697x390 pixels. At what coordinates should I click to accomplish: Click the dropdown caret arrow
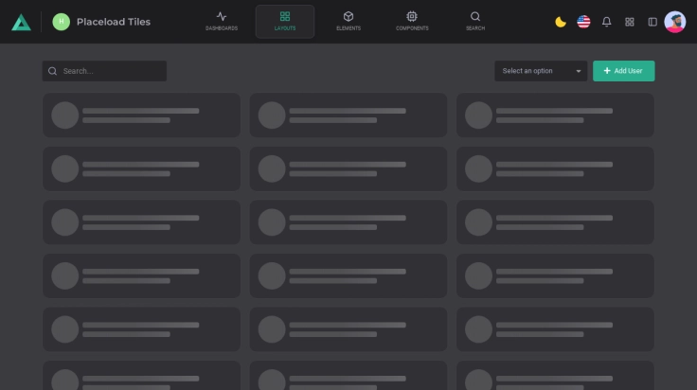point(579,71)
